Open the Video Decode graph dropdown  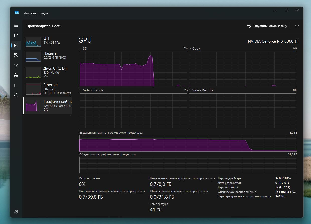(x=190, y=90)
